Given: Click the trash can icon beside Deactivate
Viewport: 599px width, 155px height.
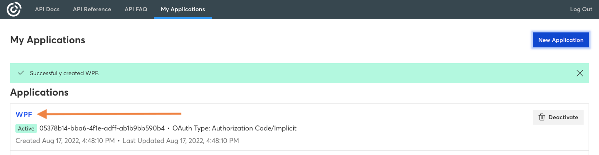Looking at the screenshot, I should (542, 117).
